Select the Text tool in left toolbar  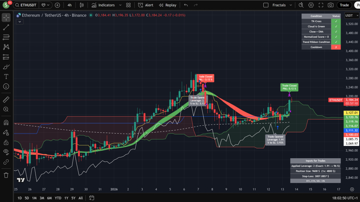[x=6, y=76]
